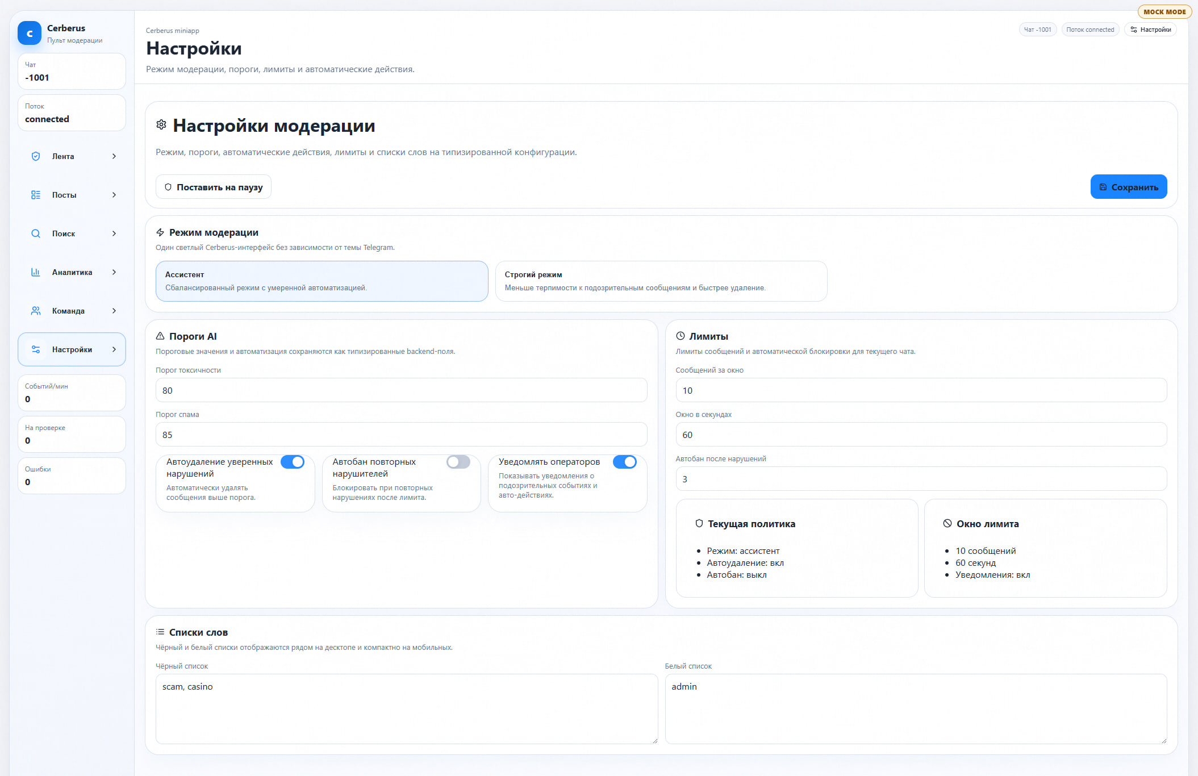The image size is (1198, 776).
Task: Click the Cerberus blue logo icon
Action: [x=30, y=34]
